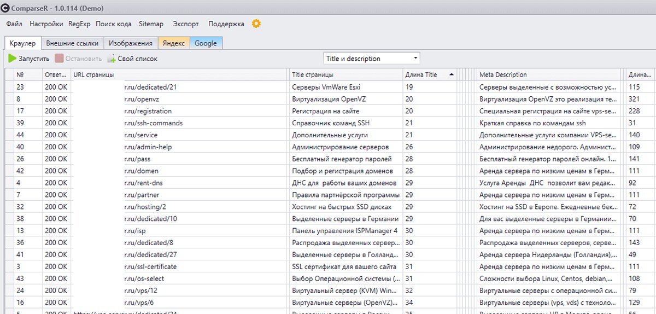The image size is (656, 314).
Task: Expand the Экспорт menu
Action: click(x=186, y=24)
